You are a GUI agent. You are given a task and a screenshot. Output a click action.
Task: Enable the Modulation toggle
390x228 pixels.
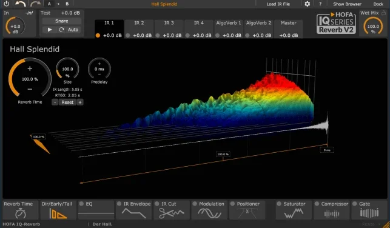point(195,204)
